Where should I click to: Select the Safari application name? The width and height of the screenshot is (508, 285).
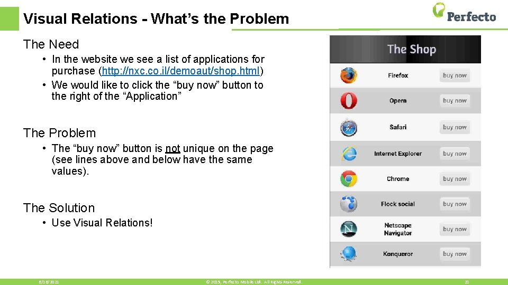click(398, 127)
